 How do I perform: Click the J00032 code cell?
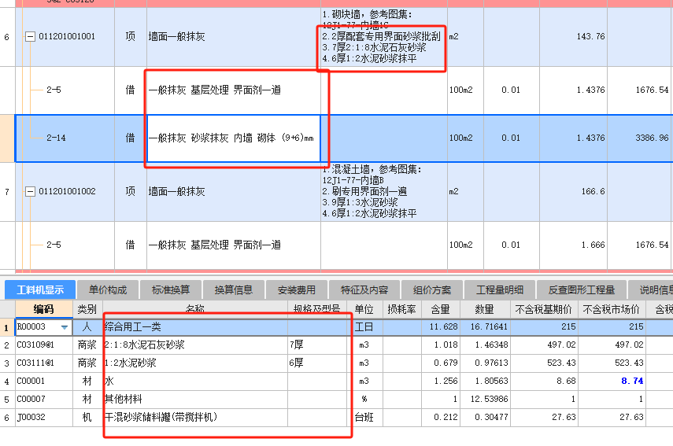coord(44,417)
